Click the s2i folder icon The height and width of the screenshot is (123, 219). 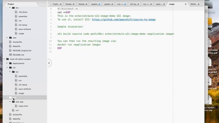click(10, 68)
